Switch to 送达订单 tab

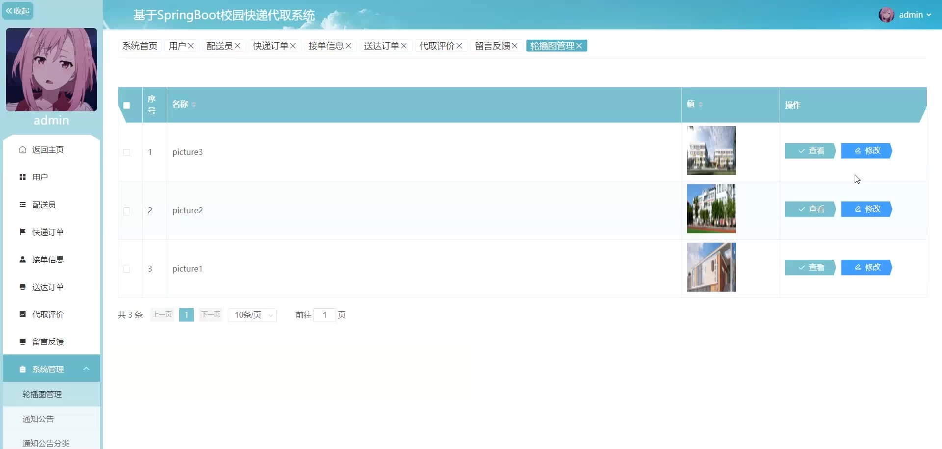(381, 46)
